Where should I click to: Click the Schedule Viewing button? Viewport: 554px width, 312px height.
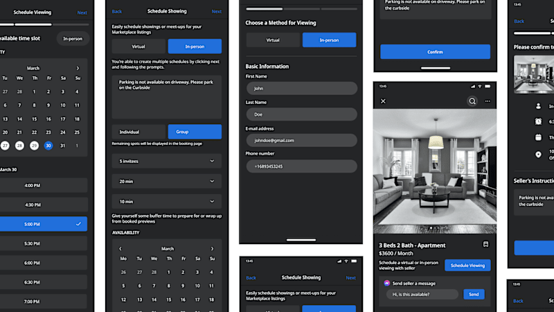tap(468, 266)
